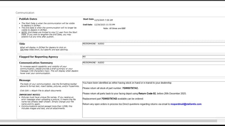Click the 'Click Edit > Attach File' instruction text
The image size is (225, 126).
point(40,91)
